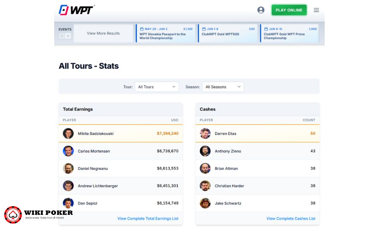
Task: Click Anthony Zinno's avatar
Action: tap(205, 151)
